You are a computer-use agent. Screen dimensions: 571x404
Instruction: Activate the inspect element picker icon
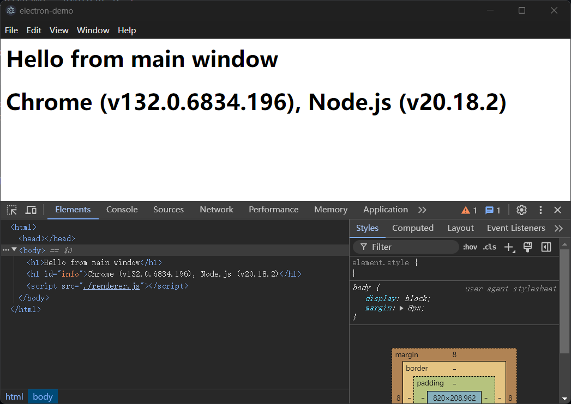pyautogui.click(x=11, y=210)
